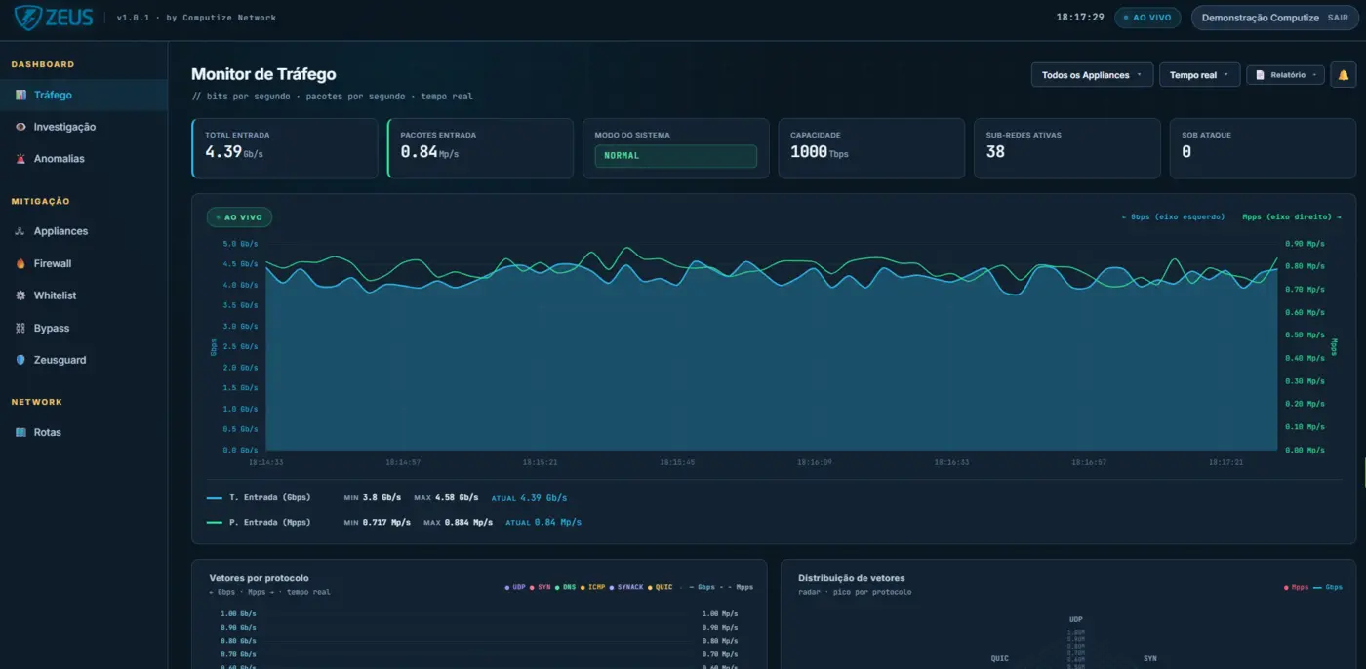Screen dimensions: 1366x669
Task: Toggle ICMP protocol in legend
Action: click(593, 588)
